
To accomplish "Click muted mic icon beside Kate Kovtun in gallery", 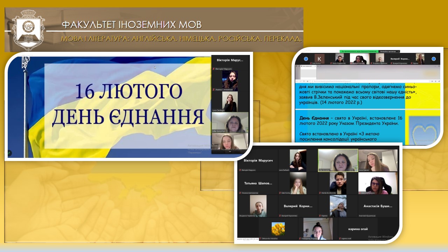I will pos(280,193).
